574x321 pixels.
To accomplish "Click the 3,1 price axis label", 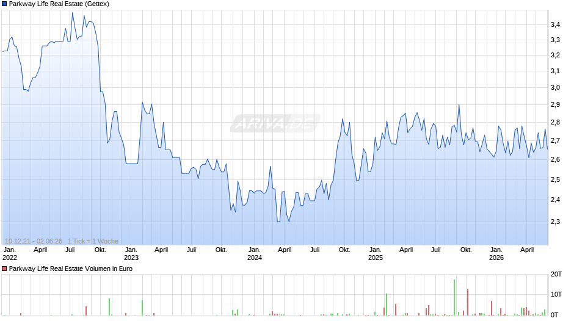I will click(555, 71).
